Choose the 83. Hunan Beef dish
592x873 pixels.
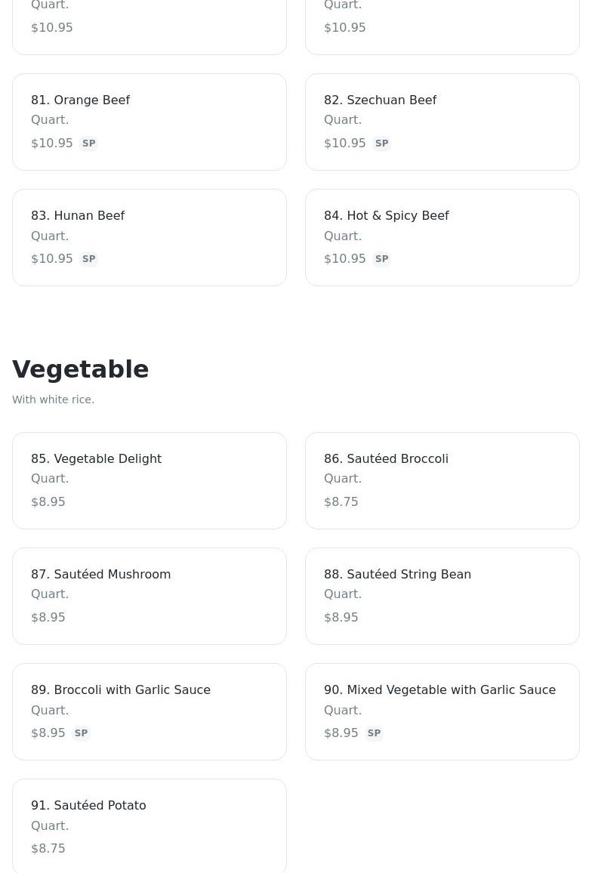(x=78, y=216)
